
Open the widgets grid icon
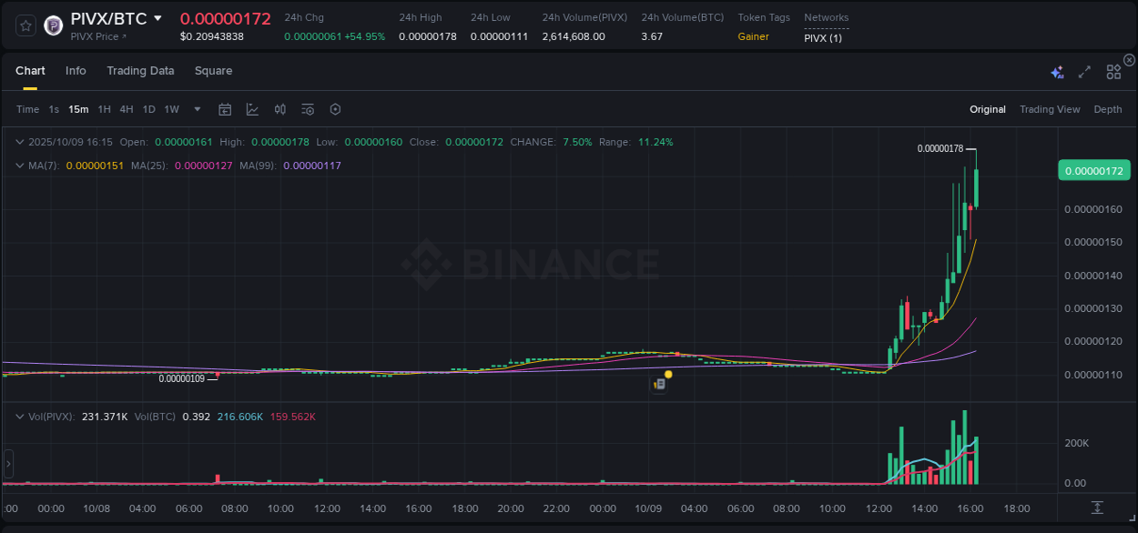1113,72
